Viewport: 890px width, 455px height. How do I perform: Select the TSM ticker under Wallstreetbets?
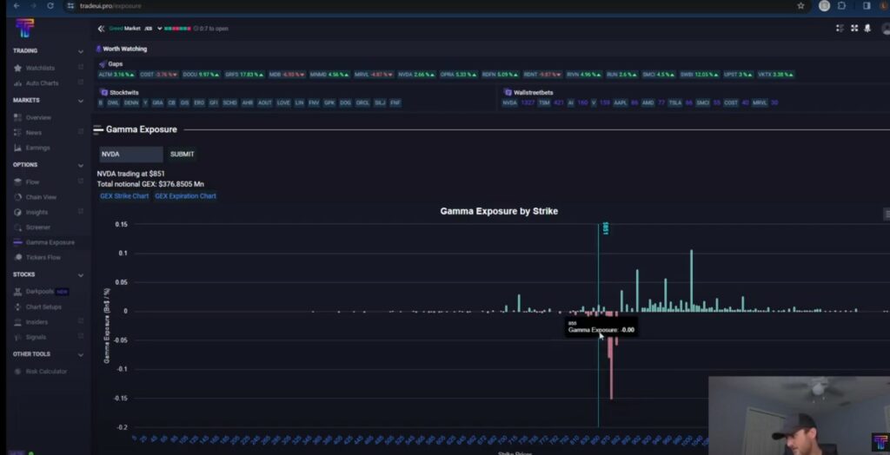pos(544,103)
